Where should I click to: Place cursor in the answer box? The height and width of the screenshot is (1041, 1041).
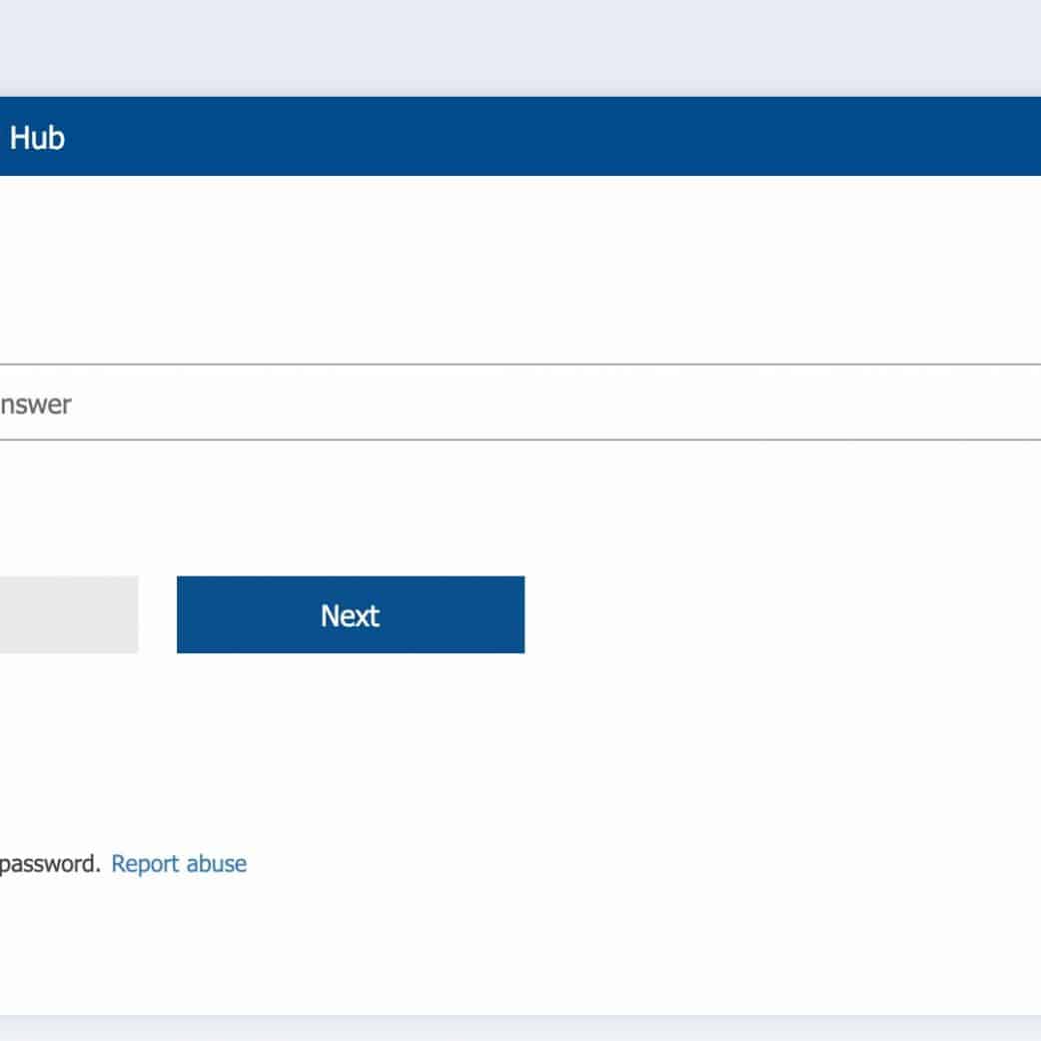pyautogui.click(x=400, y=403)
